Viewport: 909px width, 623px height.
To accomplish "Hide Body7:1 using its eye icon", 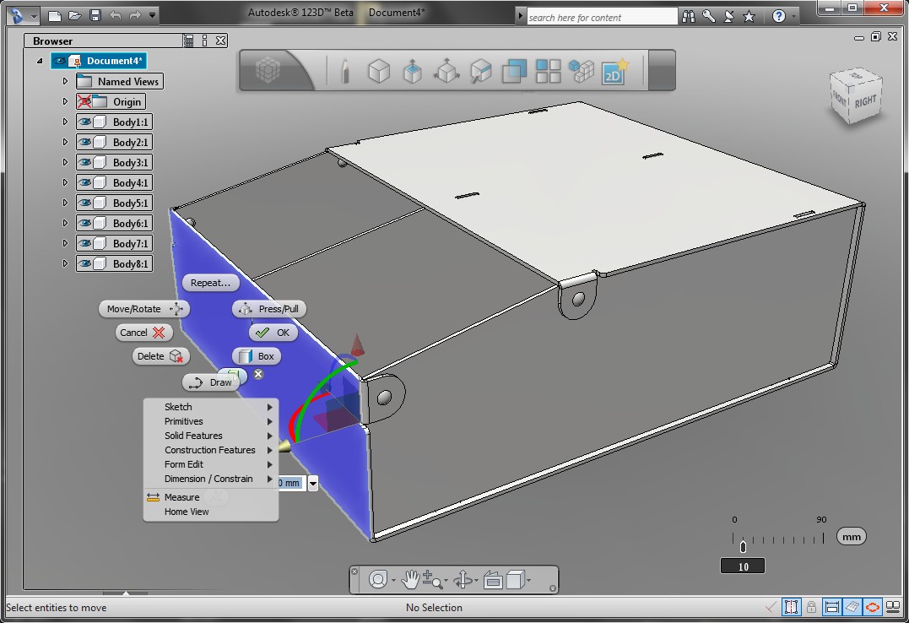I will (x=84, y=244).
